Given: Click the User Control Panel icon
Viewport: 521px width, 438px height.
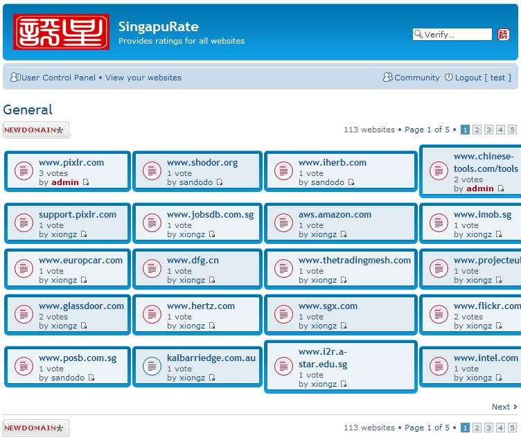Looking at the screenshot, I should click(15, 77).
